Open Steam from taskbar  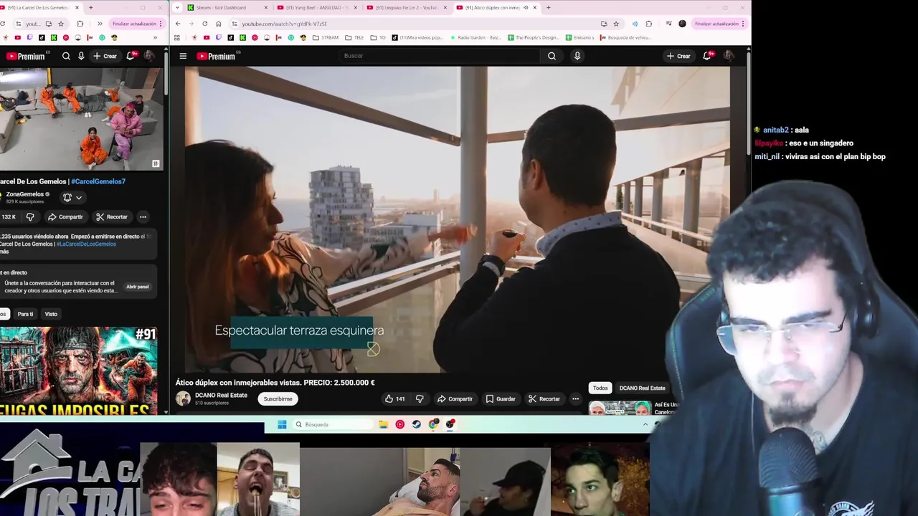tap(417, 424)
